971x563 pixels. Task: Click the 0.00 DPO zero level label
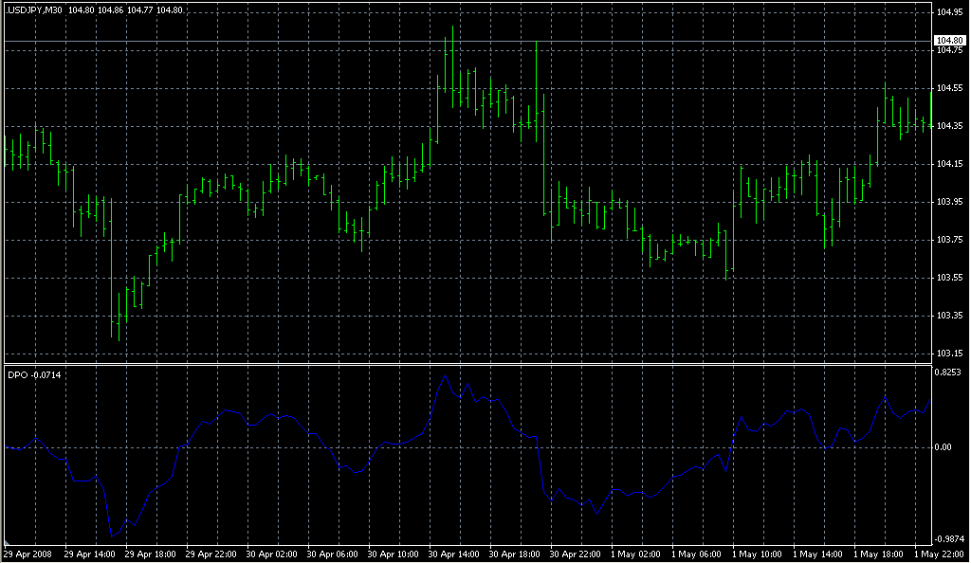(x=944, y=446)
